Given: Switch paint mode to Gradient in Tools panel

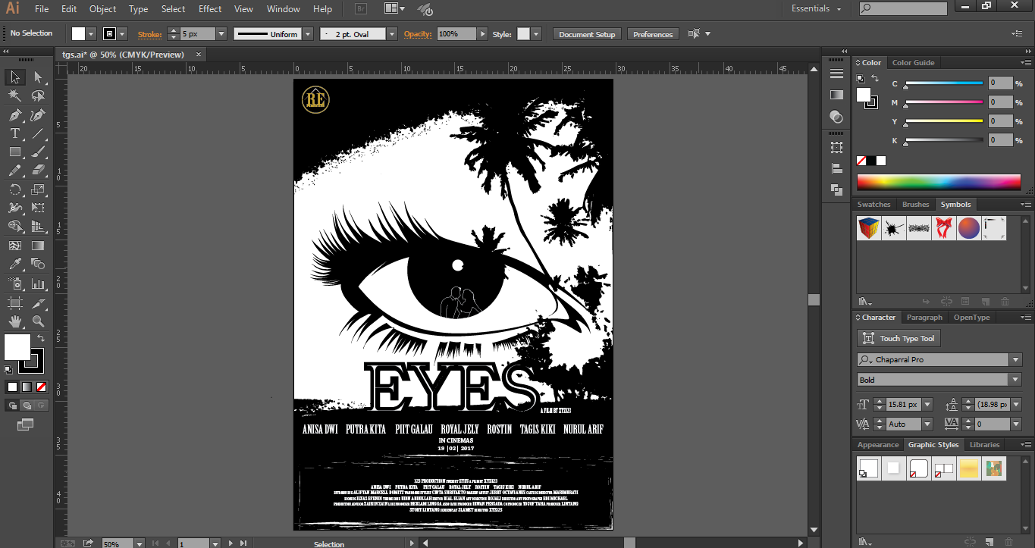Looking at the screenshot, I should pos(27,387).
